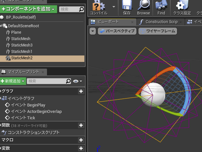Open the パースペクティブ view mode menu

point(117,31)
